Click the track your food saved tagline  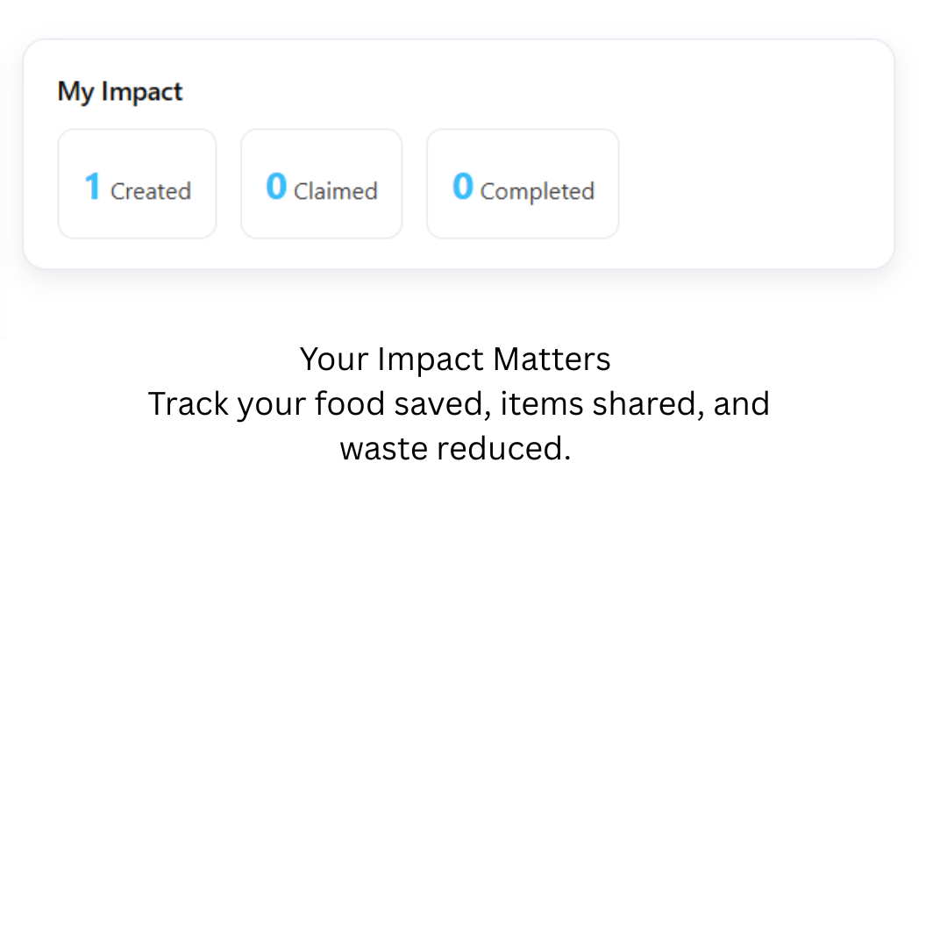pos(459,403)
